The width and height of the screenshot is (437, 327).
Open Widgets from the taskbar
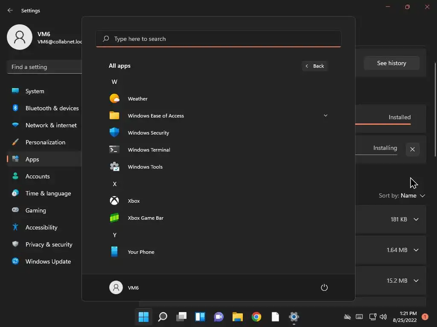tap(200, 317)
